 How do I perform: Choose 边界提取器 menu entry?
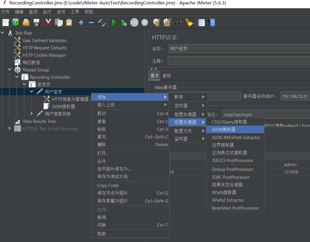coord(235,145)
